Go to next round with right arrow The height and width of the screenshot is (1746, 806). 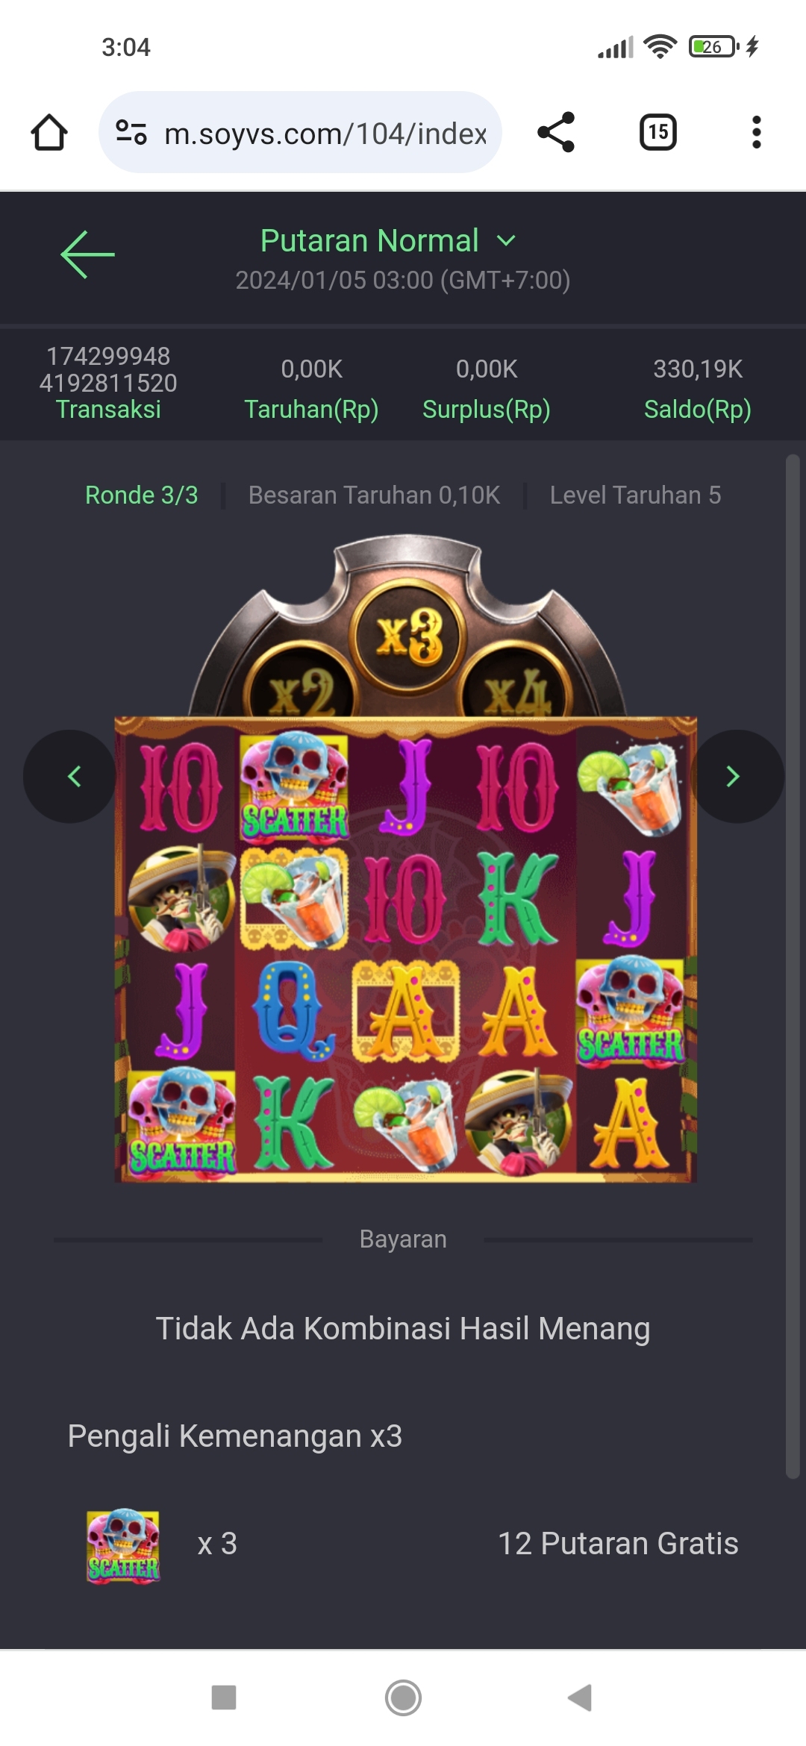(737, 777)
